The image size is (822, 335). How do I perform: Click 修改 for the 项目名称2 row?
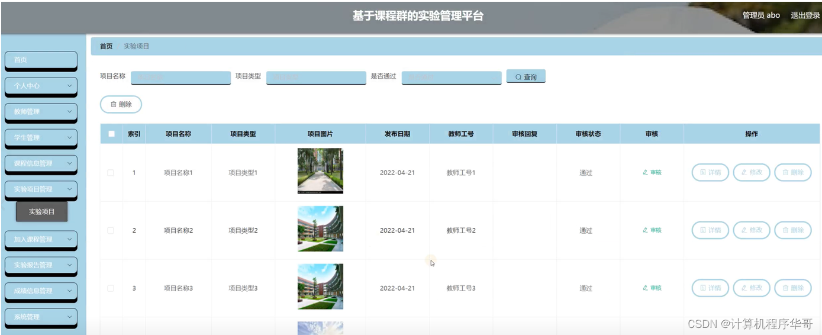tap(752, 230)
